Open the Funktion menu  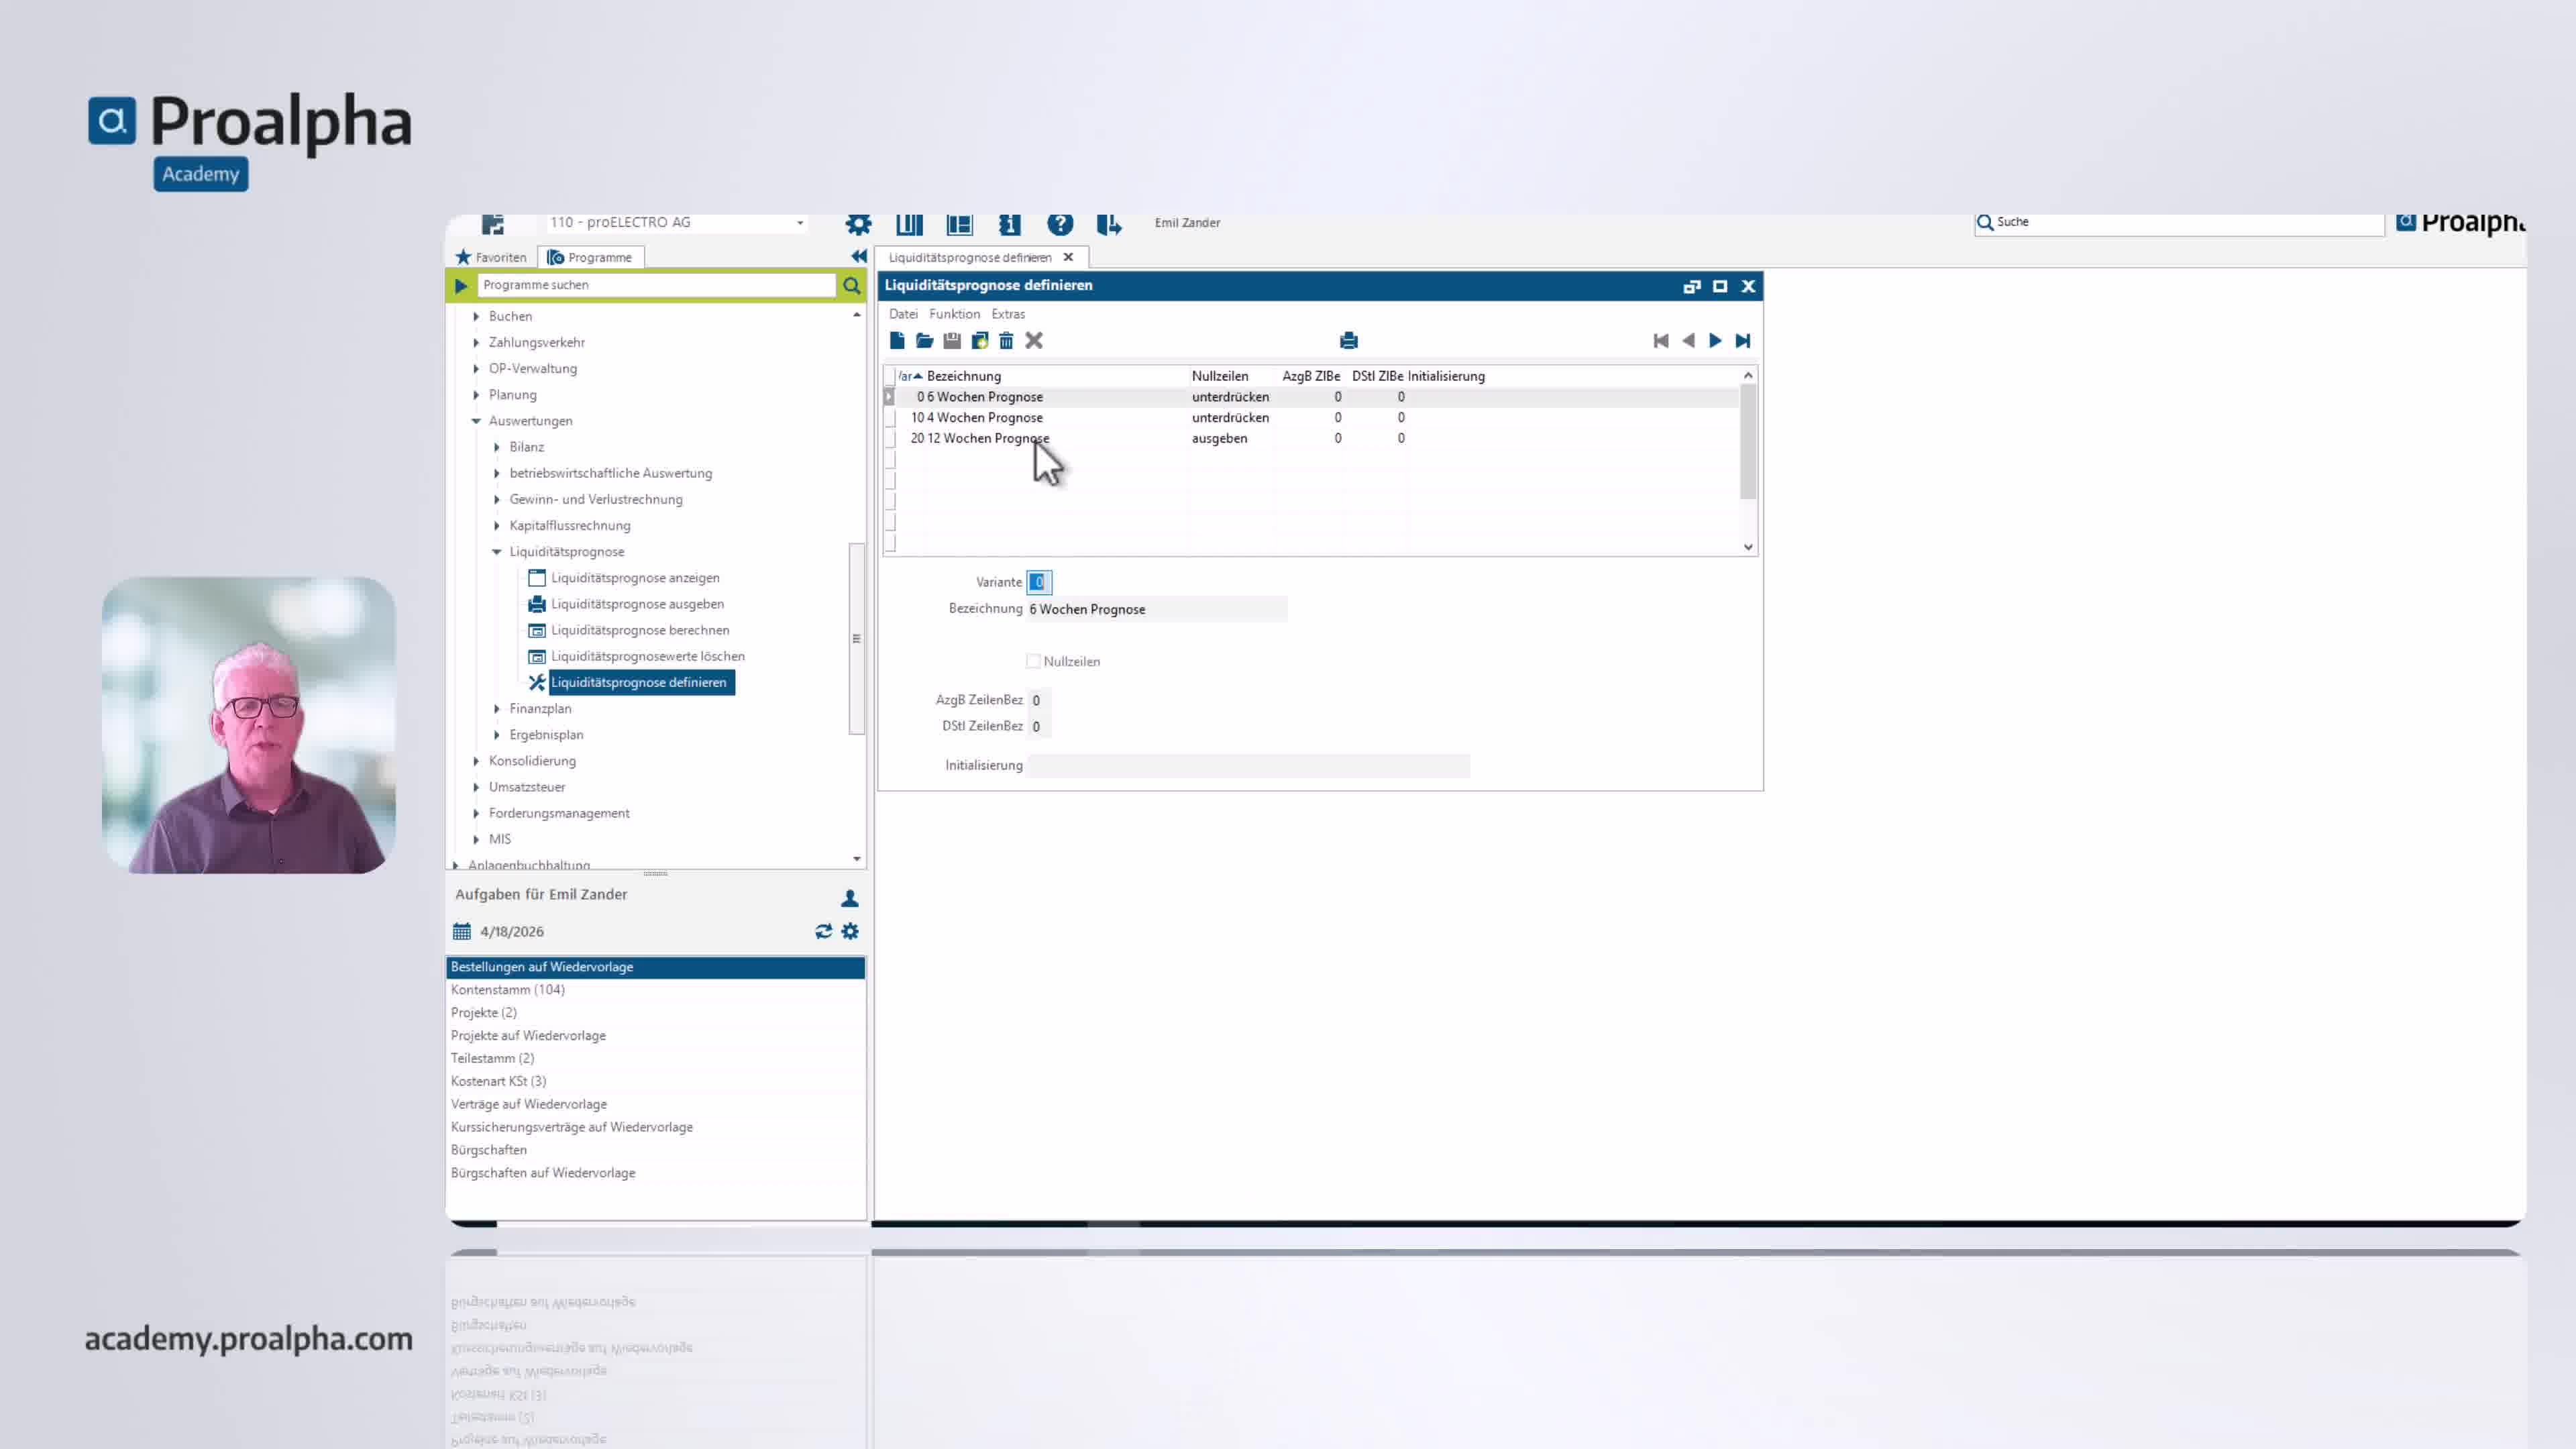click(954, 314)
